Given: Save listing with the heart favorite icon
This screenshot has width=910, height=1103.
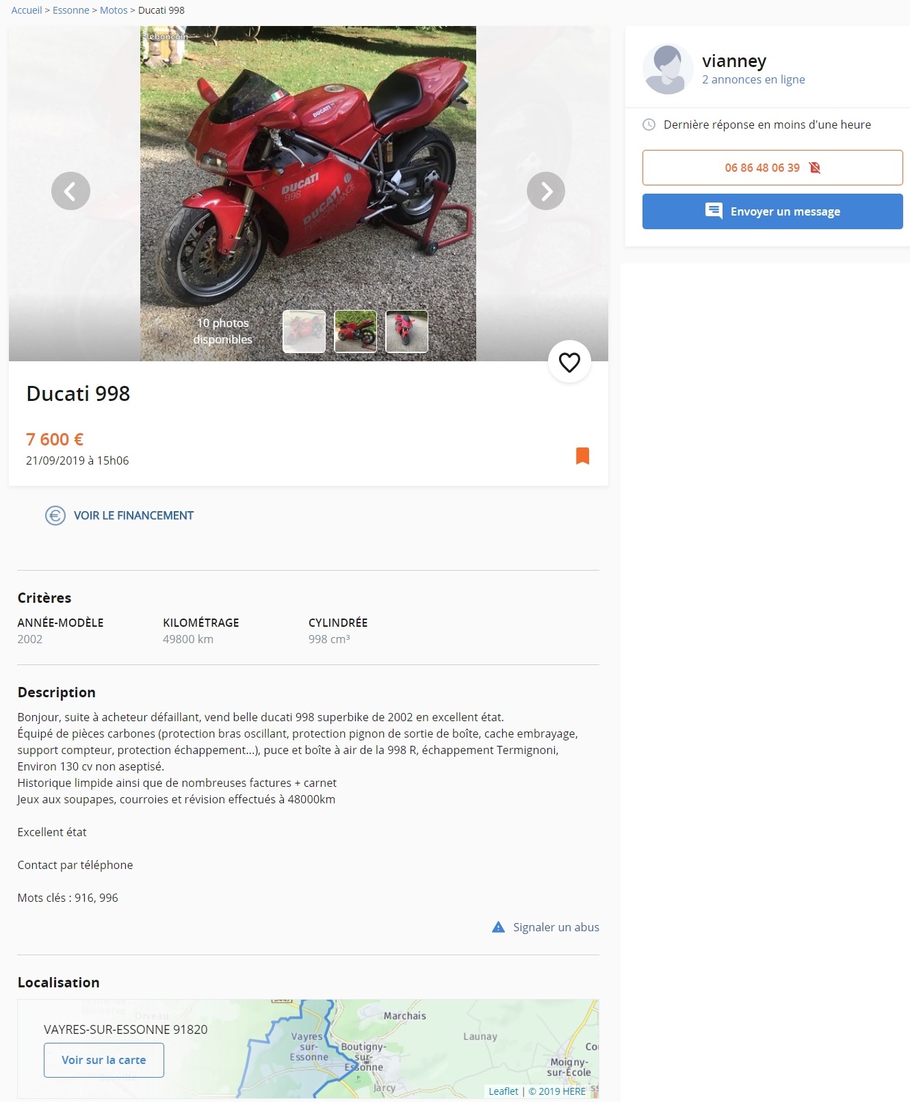Looking at the screenshot, I should coord(569,362).
